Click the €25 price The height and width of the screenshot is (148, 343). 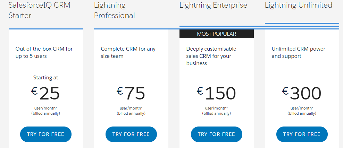click(45, 94)
